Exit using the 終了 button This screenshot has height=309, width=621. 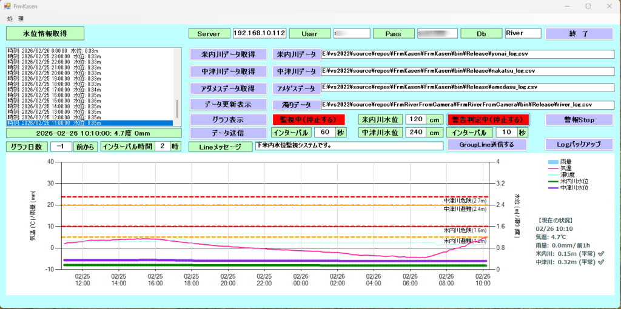click(579, 34)
